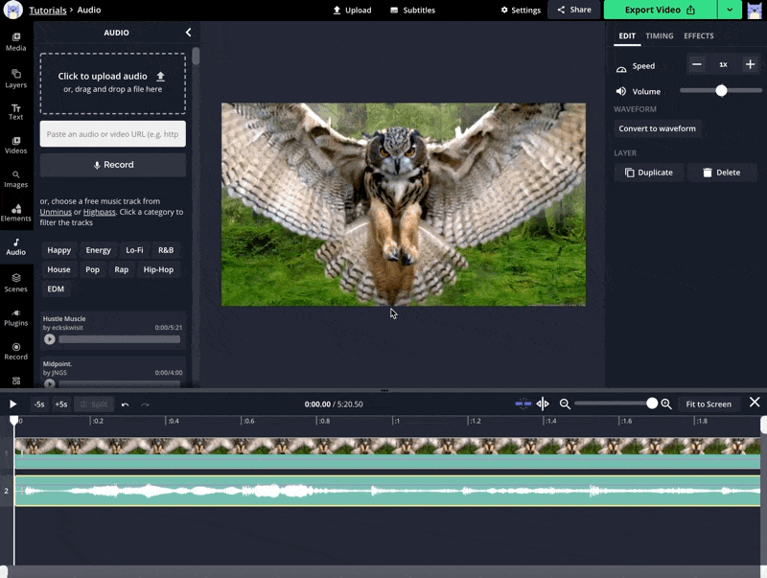
Task: Toggle the Hip-Hop category filter
Action: coord(158,269)
